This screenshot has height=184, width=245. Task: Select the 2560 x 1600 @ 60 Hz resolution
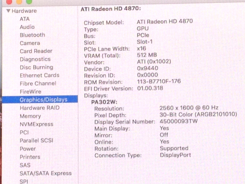(x=189, y=108)
